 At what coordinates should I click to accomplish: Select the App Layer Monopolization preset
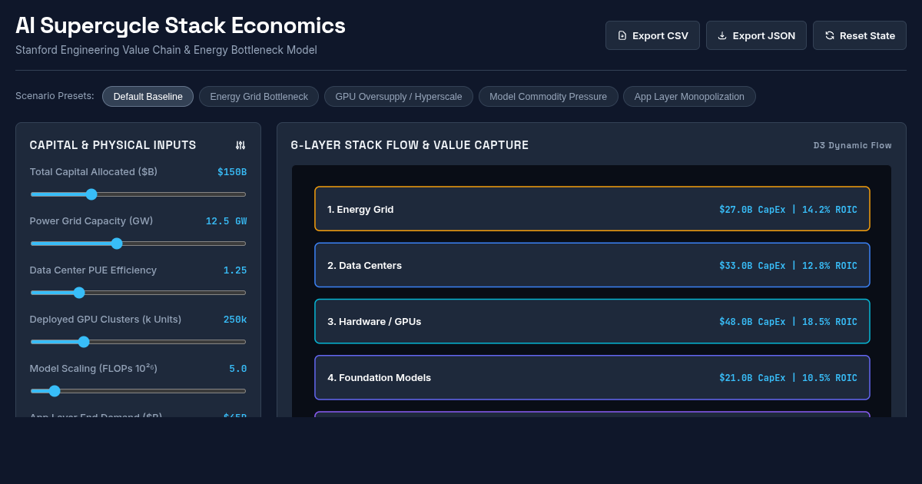(689, 97)
